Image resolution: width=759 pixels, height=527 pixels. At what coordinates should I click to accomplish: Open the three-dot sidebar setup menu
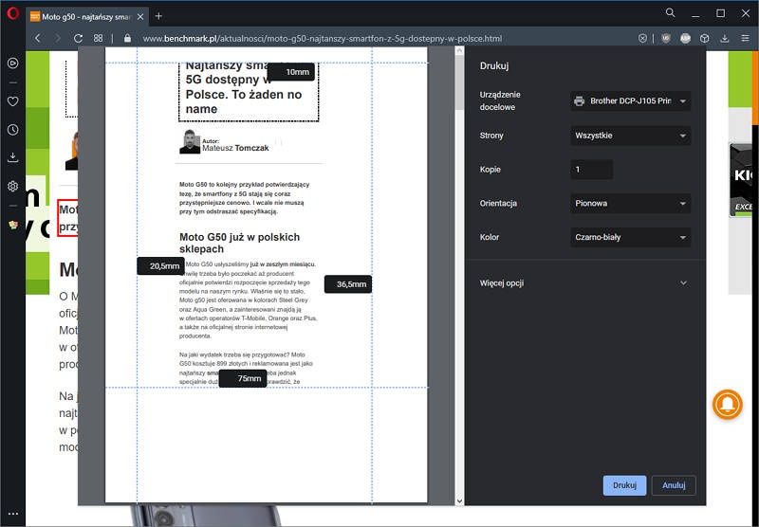click(13, 514)
